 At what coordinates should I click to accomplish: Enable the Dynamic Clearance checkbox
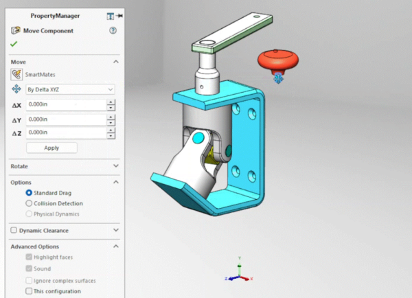click(x=14, y=231)
